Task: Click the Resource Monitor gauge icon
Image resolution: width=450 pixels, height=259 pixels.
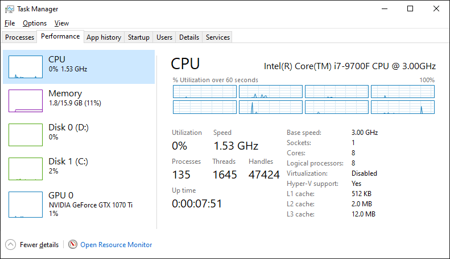Action: point(72,245)
